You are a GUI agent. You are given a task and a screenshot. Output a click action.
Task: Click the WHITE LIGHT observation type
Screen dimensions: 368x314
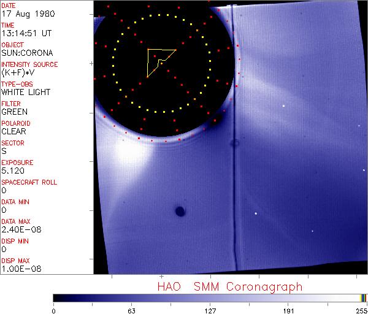(26, 92)
